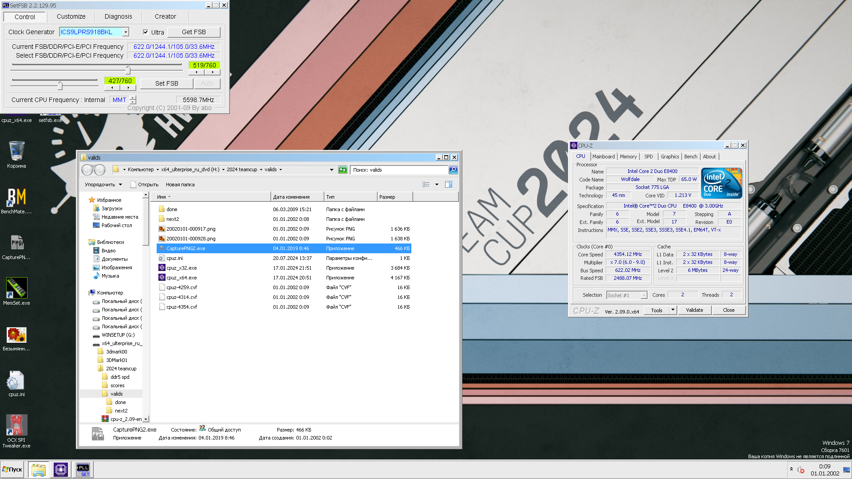852x479 pixels.
Task: Click the Set FSB button
Action: [166, 83]
